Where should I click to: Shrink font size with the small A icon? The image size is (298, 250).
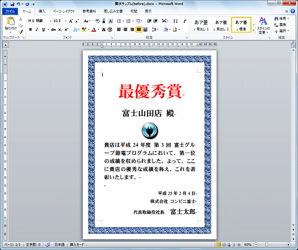(77, 21)
